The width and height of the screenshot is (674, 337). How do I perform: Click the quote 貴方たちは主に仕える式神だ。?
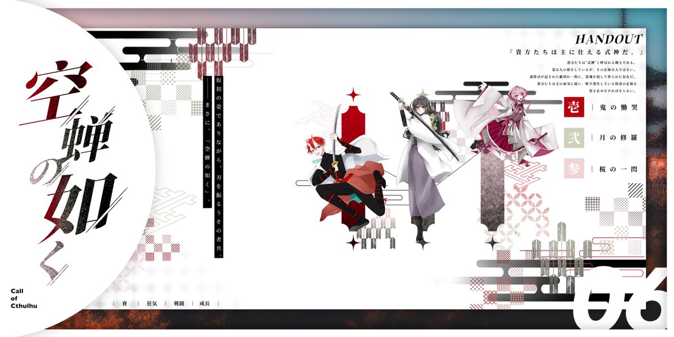tap(576, 52)
